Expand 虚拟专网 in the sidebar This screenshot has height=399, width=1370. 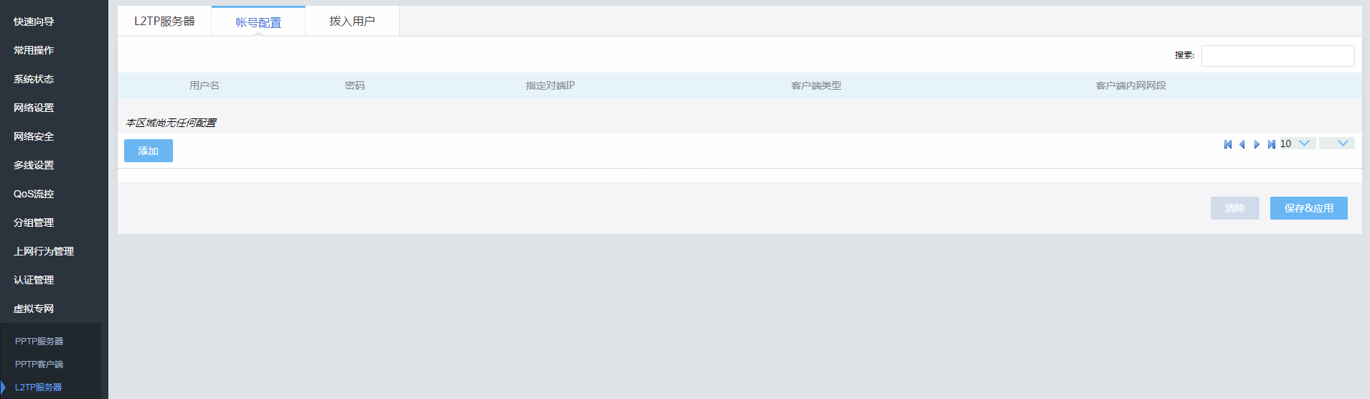[x=34, y=309]
